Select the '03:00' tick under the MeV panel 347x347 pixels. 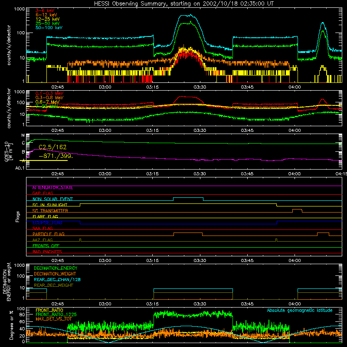point(105,131)
